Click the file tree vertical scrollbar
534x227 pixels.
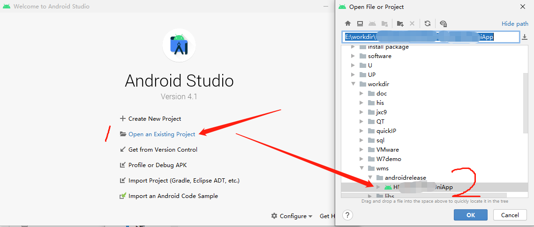click(x=526, y=103)
